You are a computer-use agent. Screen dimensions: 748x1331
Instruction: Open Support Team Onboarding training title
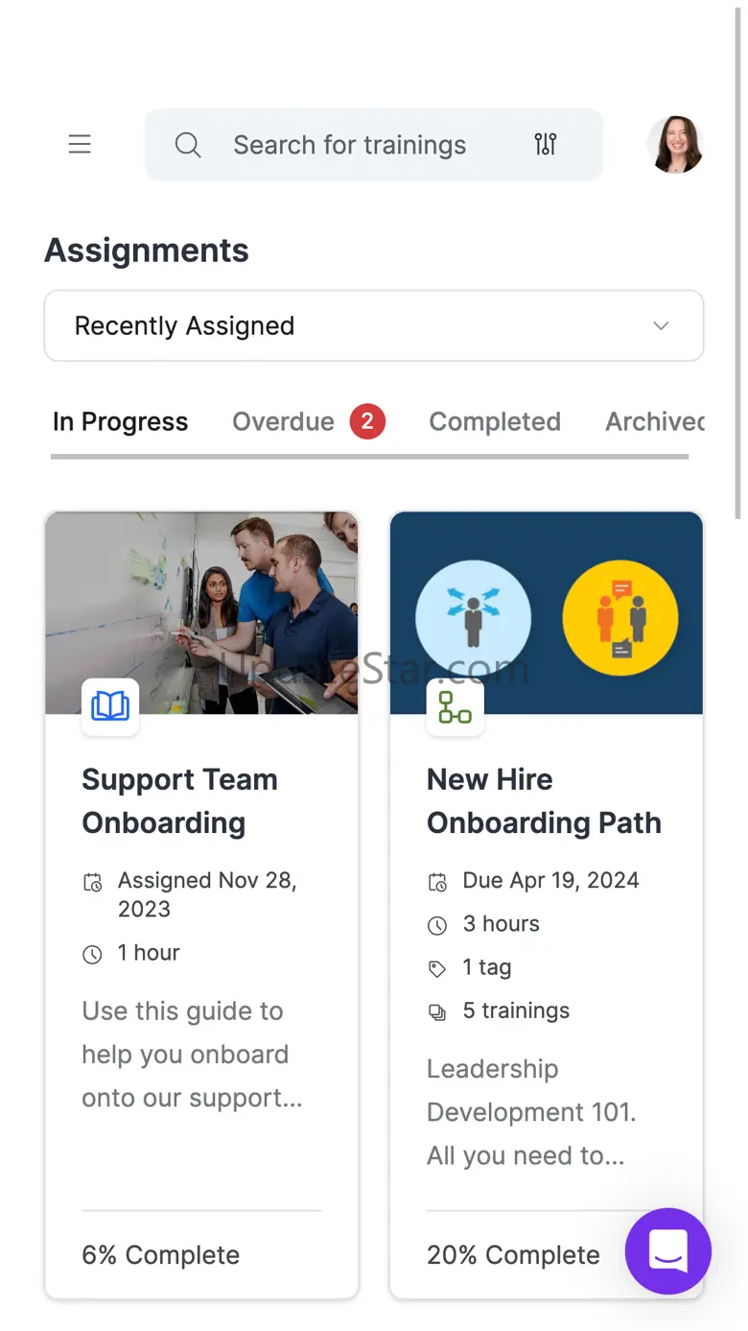179,801
